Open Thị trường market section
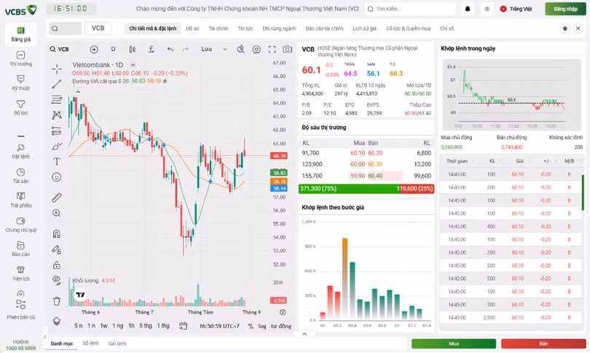 20,59
